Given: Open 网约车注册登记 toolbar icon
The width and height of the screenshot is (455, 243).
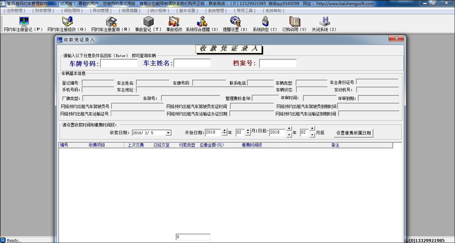Looking at the screenshot, I should pyautogui.click(x=24, y=22).
